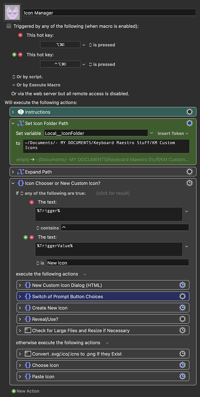Add condition with green plus near %TriggerValue%
200x397 pixels.
click(x=25, y=237)
